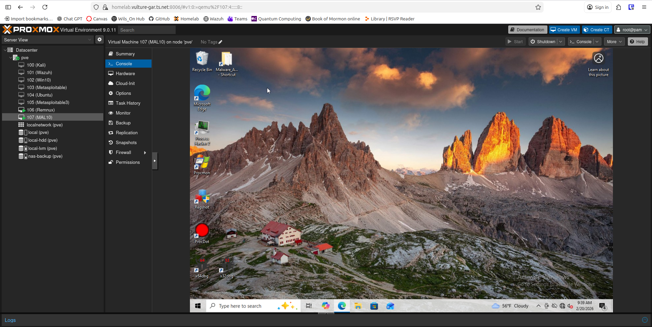Click the Server View settings gear icon

coord(100,39)
